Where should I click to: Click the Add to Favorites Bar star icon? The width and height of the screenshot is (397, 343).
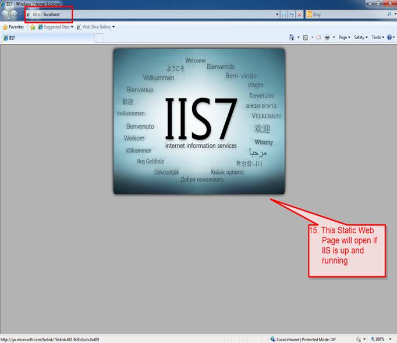[33, 27]
